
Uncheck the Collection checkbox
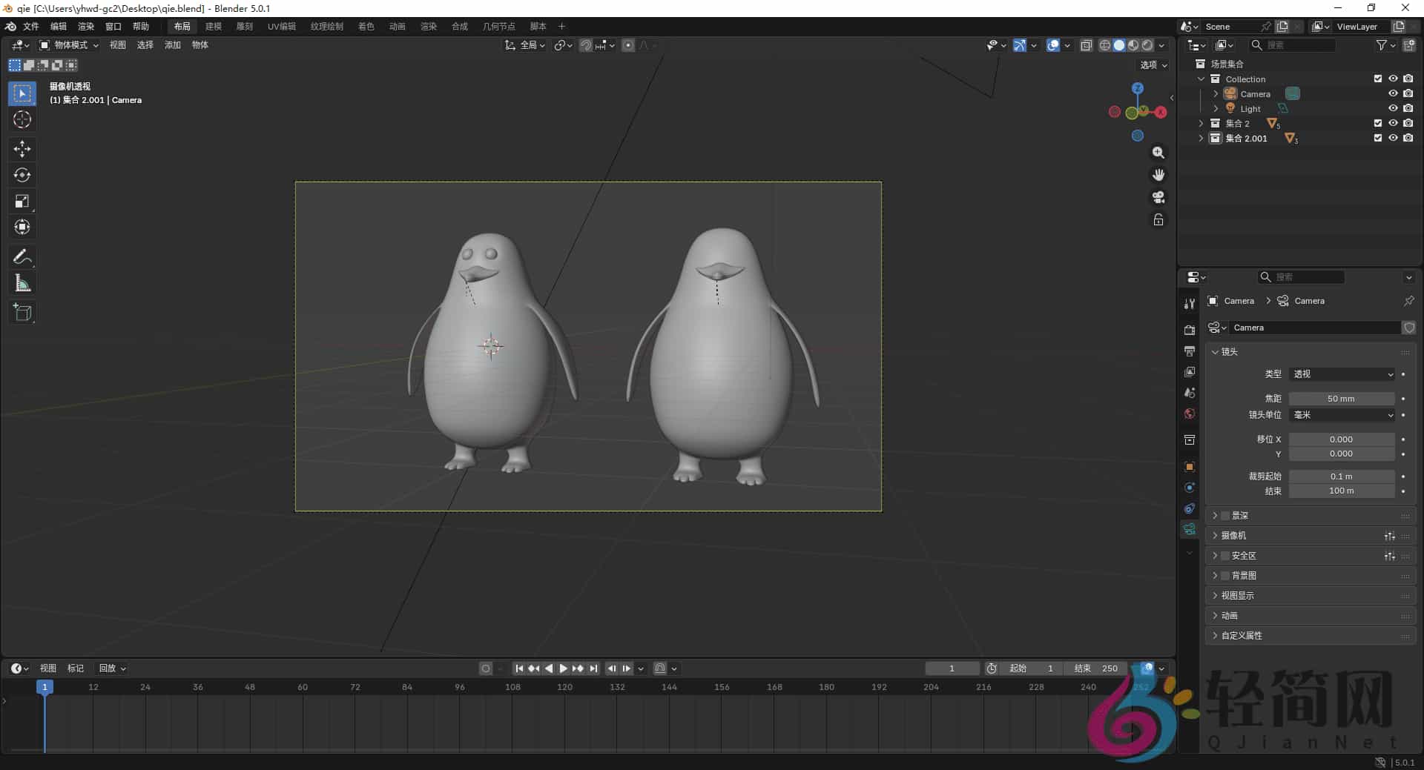(1377, 79)
